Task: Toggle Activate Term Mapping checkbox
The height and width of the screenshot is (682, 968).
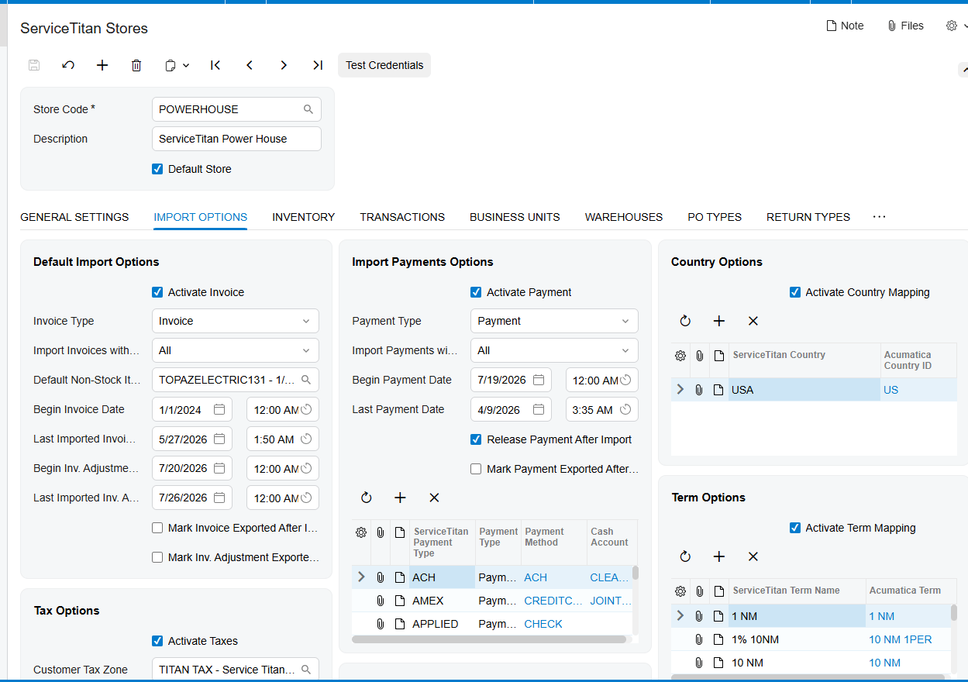Action: click(795, 528)
